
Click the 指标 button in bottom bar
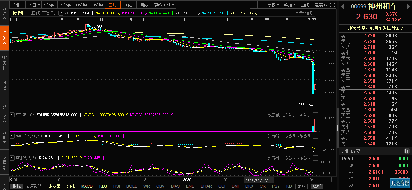[x=17, y=186]
